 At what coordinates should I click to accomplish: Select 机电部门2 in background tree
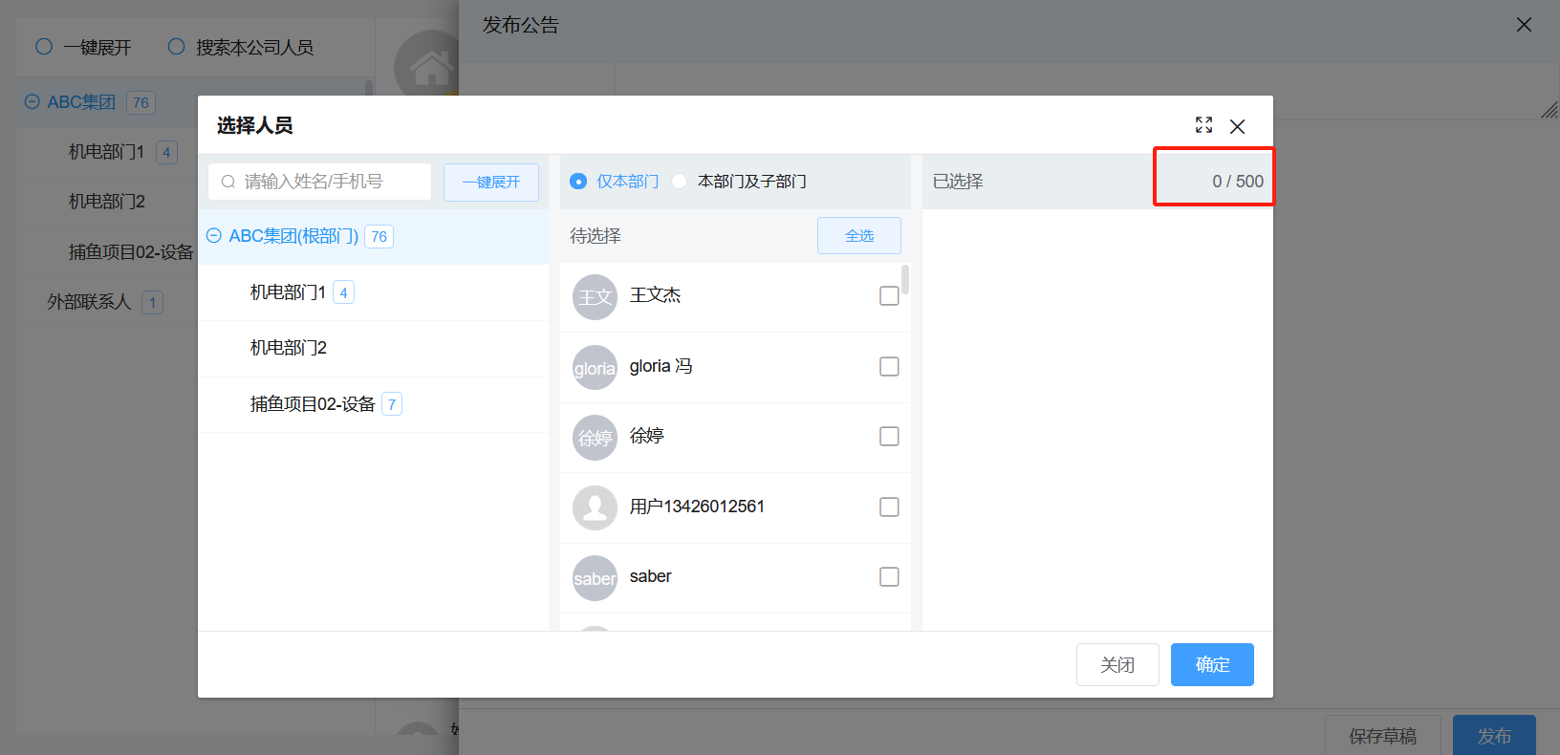point(107,202)
